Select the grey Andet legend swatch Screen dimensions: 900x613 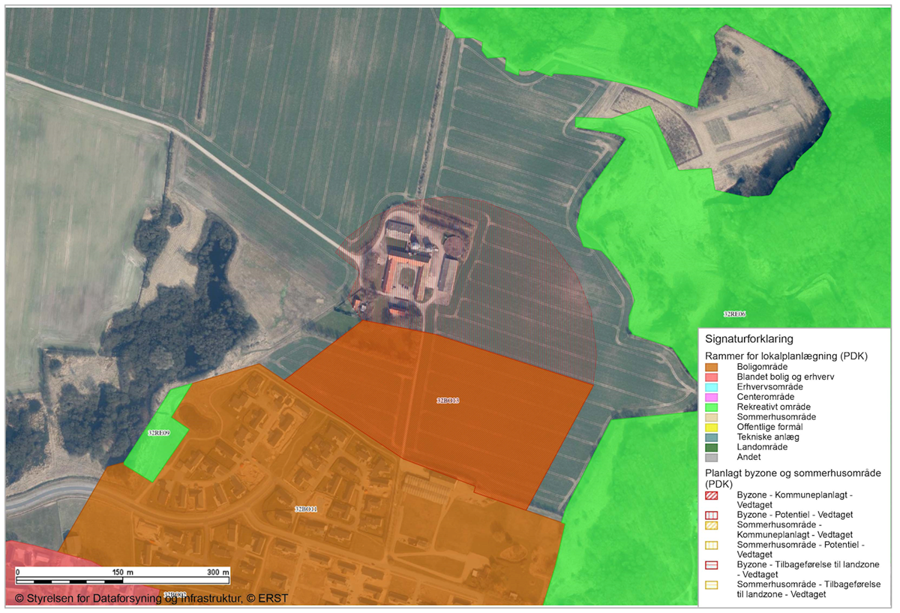point(711,457)
